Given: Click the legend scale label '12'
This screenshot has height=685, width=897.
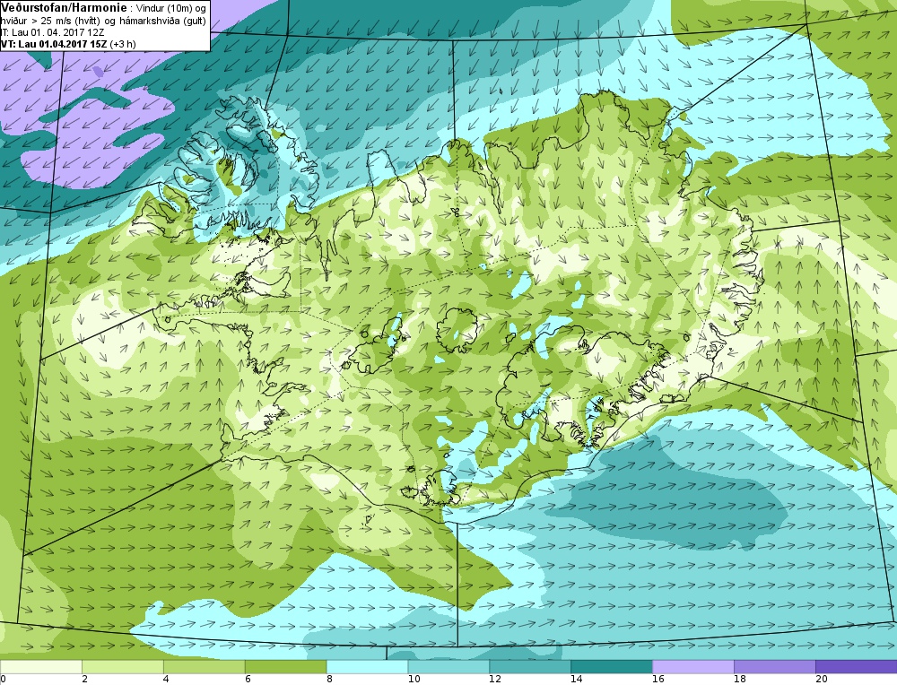Looking at the screenshot, I should 495,679.
